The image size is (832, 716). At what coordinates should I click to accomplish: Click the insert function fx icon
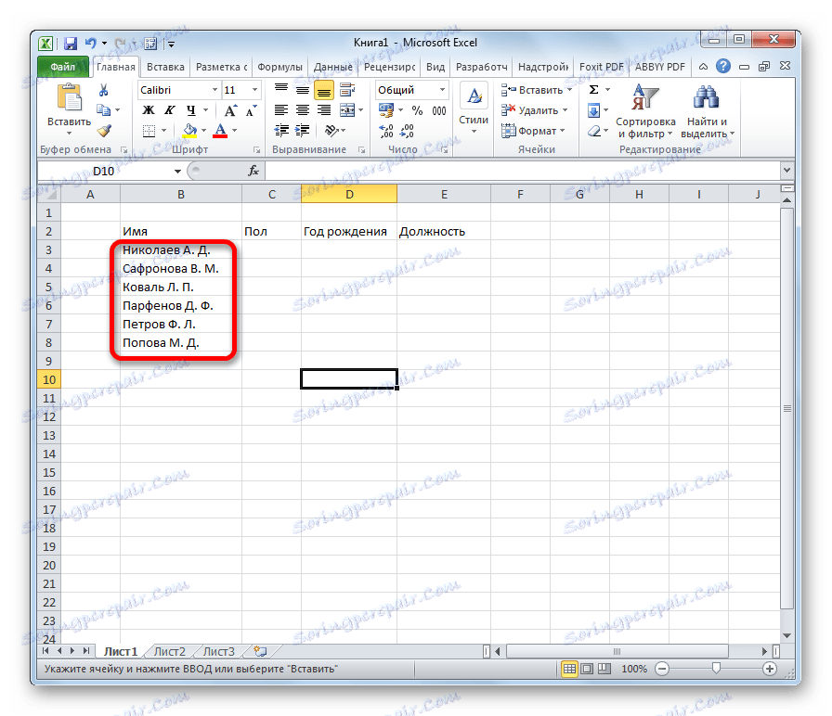pyautogui.click(x=253, y=171)
